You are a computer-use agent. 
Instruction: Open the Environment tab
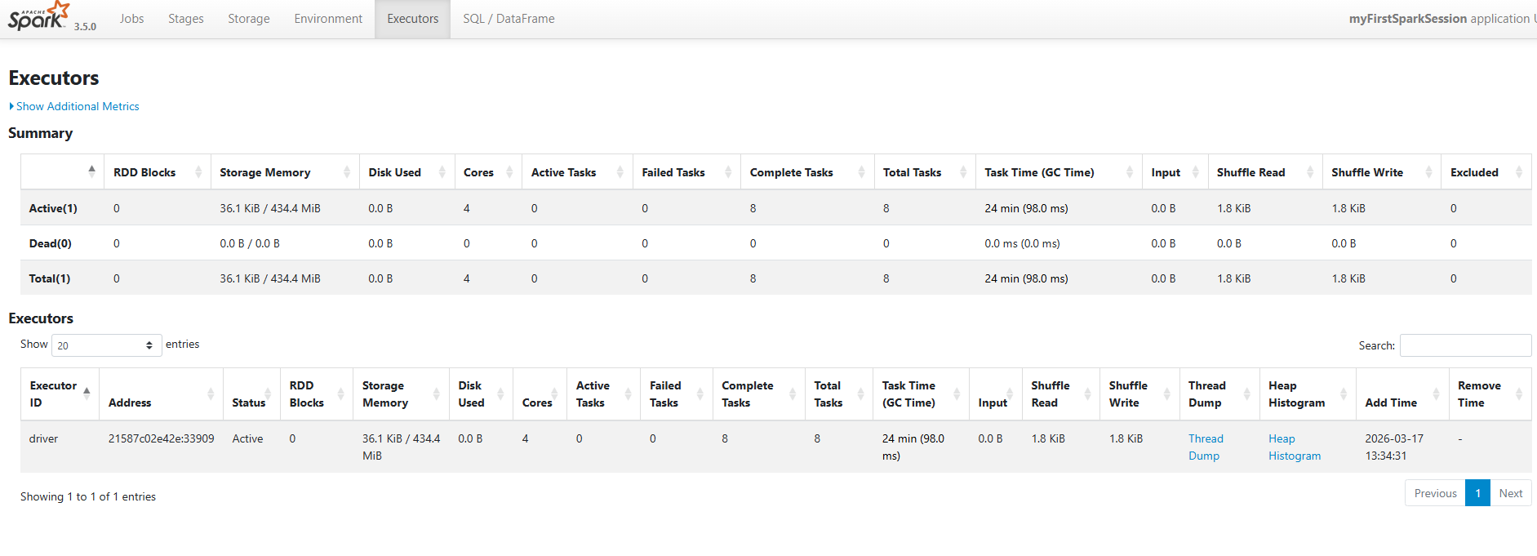pos(328,19)
